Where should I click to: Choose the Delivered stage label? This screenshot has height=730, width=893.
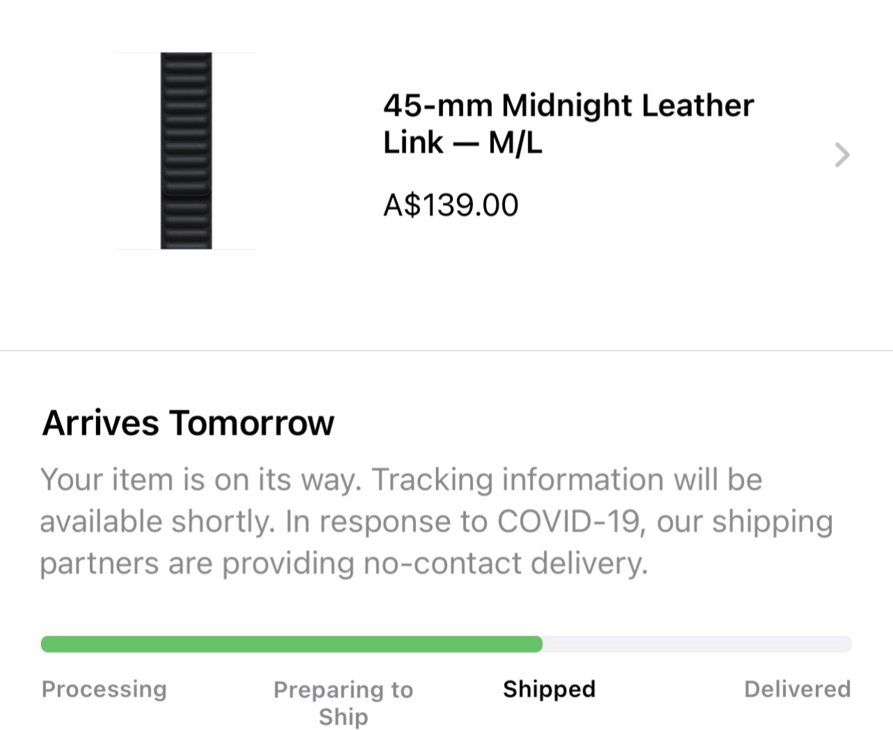pyautogui.click(x=797, y=689)
